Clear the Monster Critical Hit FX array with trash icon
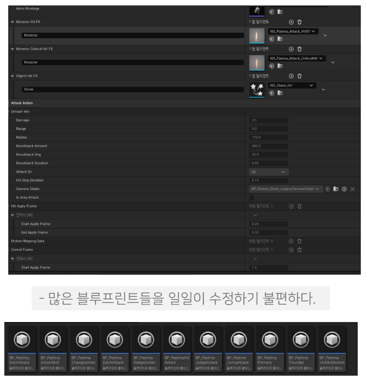366x382 pixels. tap(299, 49)
